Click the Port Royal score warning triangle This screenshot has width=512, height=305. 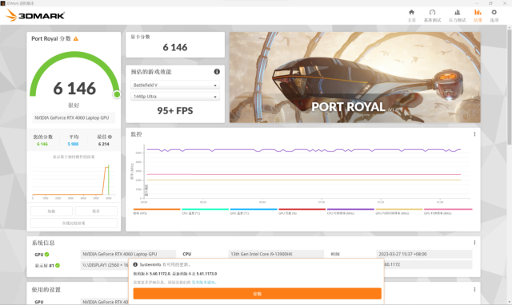(x=76, y=39)
